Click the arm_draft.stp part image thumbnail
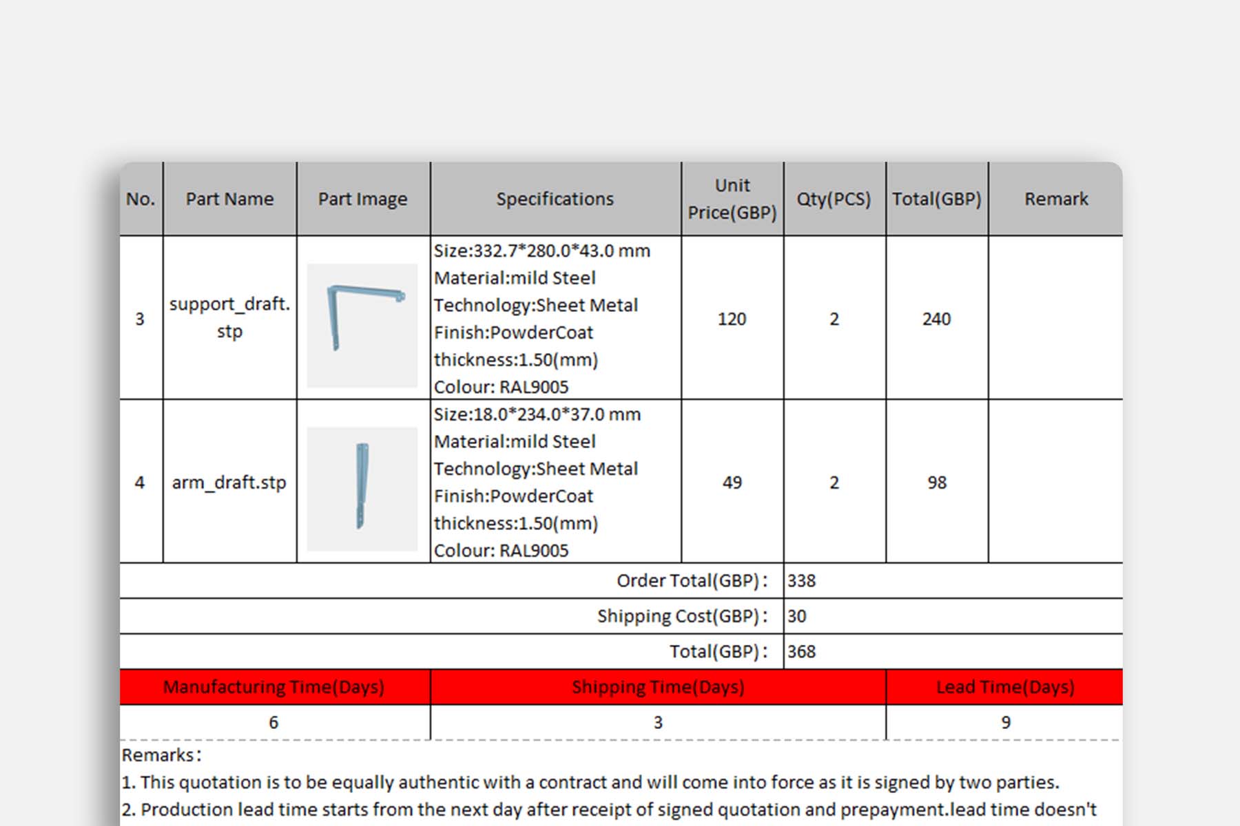1240x826 pixels. click(x=363, y=490)
